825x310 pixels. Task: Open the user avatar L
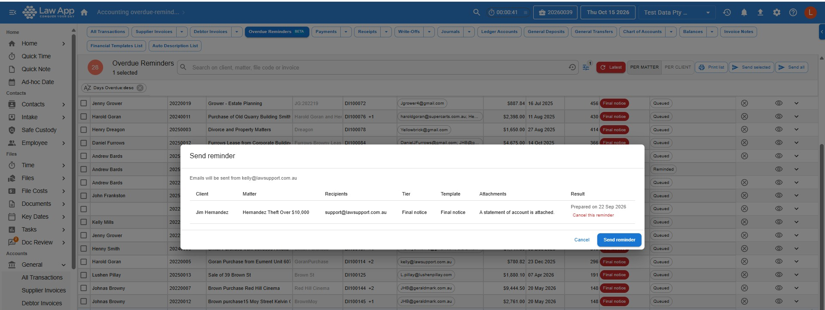coord(810,12)
